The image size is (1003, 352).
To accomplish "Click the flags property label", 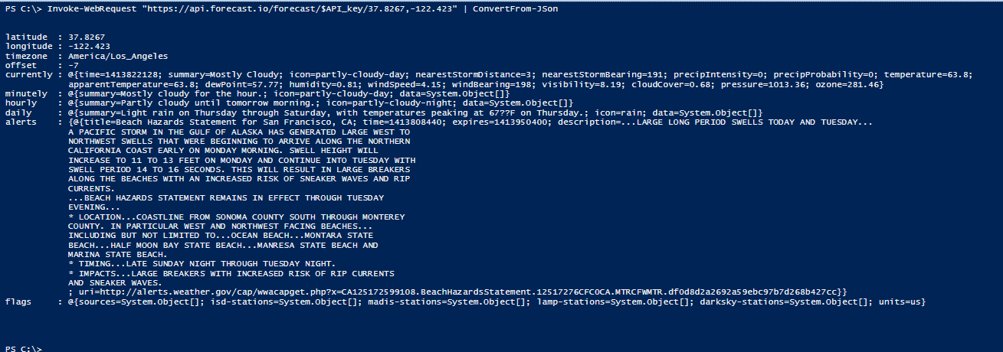I will click(18, 301).
